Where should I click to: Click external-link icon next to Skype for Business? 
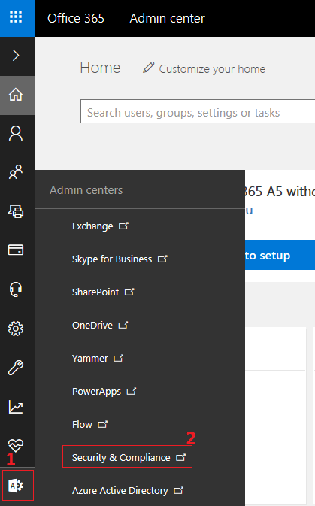(162, 259)
